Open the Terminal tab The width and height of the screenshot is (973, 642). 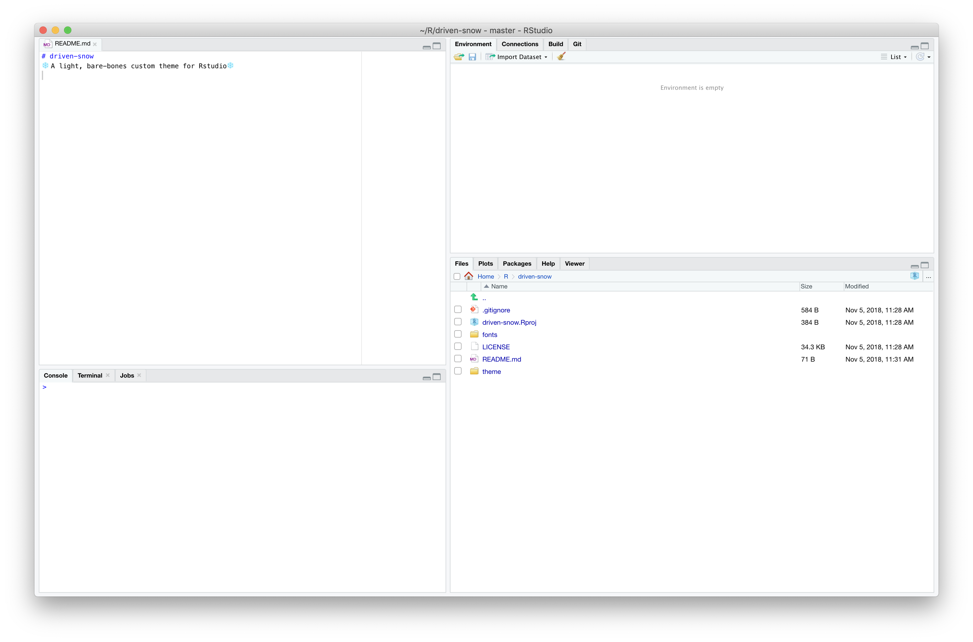click(x=90, y=375)
